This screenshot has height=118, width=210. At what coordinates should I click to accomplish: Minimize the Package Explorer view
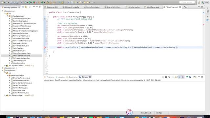click(x=37, y=7)
